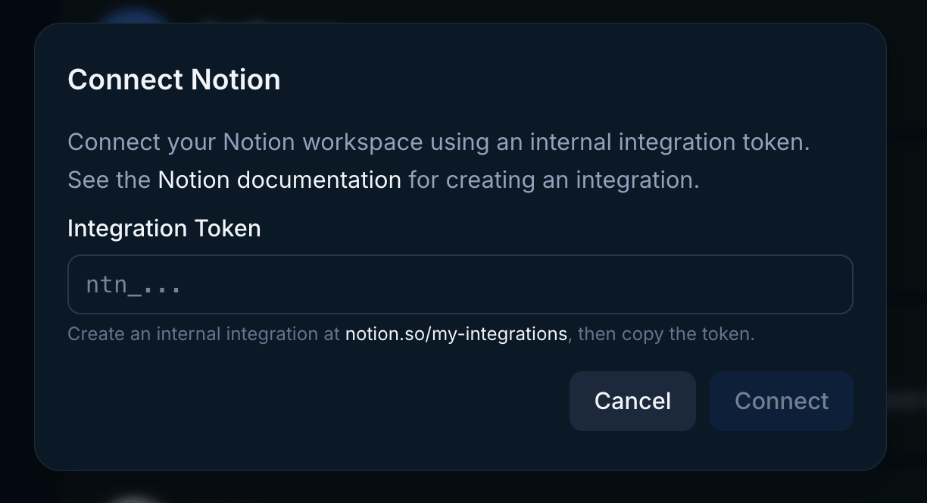Abort connecting Notion workspace
Viewport: 927px width, 503px height.
click(632, 401)
